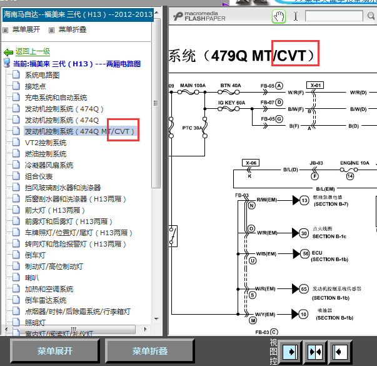The width and height of the screenshot is (377, 366).
Task: Click page icon next to 燃油控制系统
Action: click(16, 153)
